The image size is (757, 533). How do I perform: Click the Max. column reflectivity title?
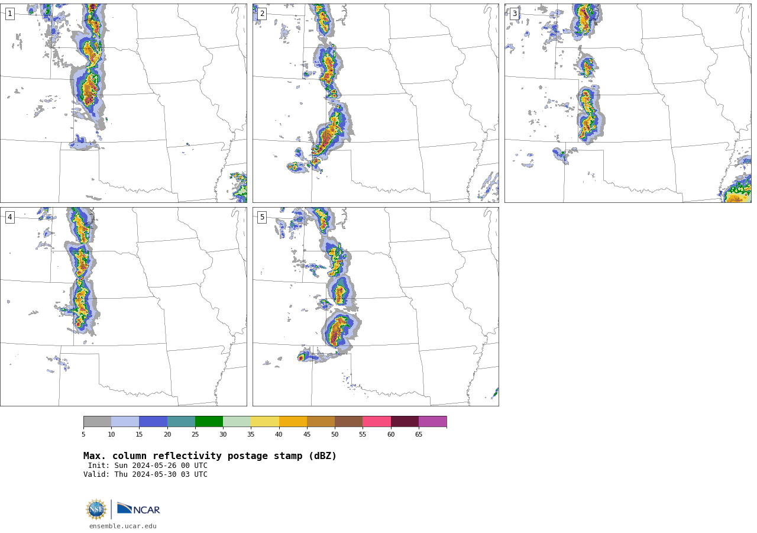coord(210,456)
